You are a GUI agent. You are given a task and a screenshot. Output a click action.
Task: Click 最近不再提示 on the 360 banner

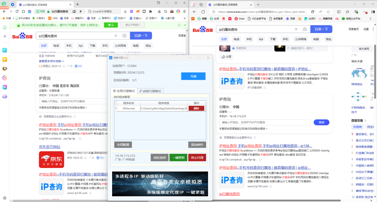[132, 25]
